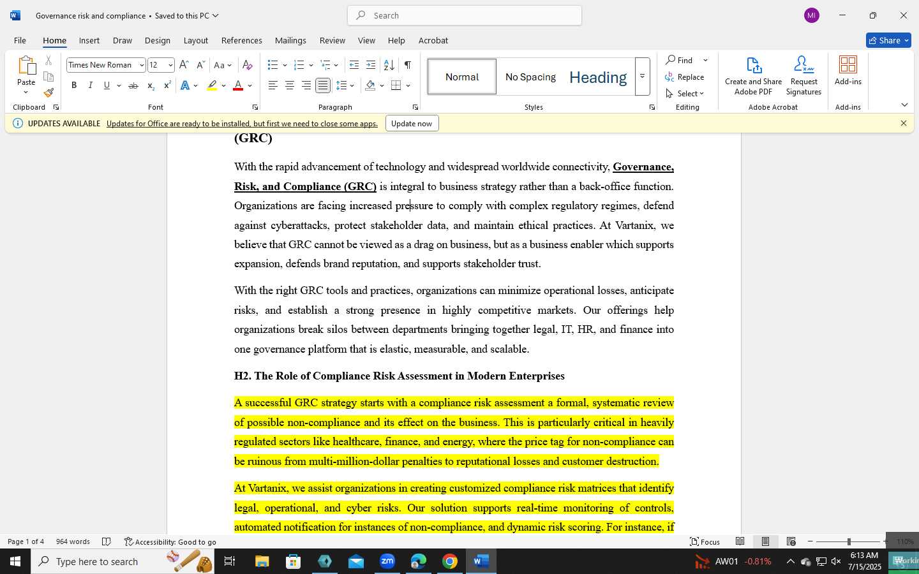
Task: Open Zoom app in taskbar
Action: tap(387, 561)
